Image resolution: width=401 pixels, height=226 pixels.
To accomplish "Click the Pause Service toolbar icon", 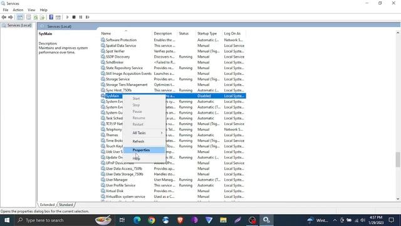I will tap(81, 17).
